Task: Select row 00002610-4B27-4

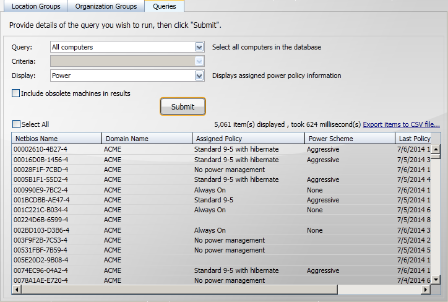Action: (41, 150)
